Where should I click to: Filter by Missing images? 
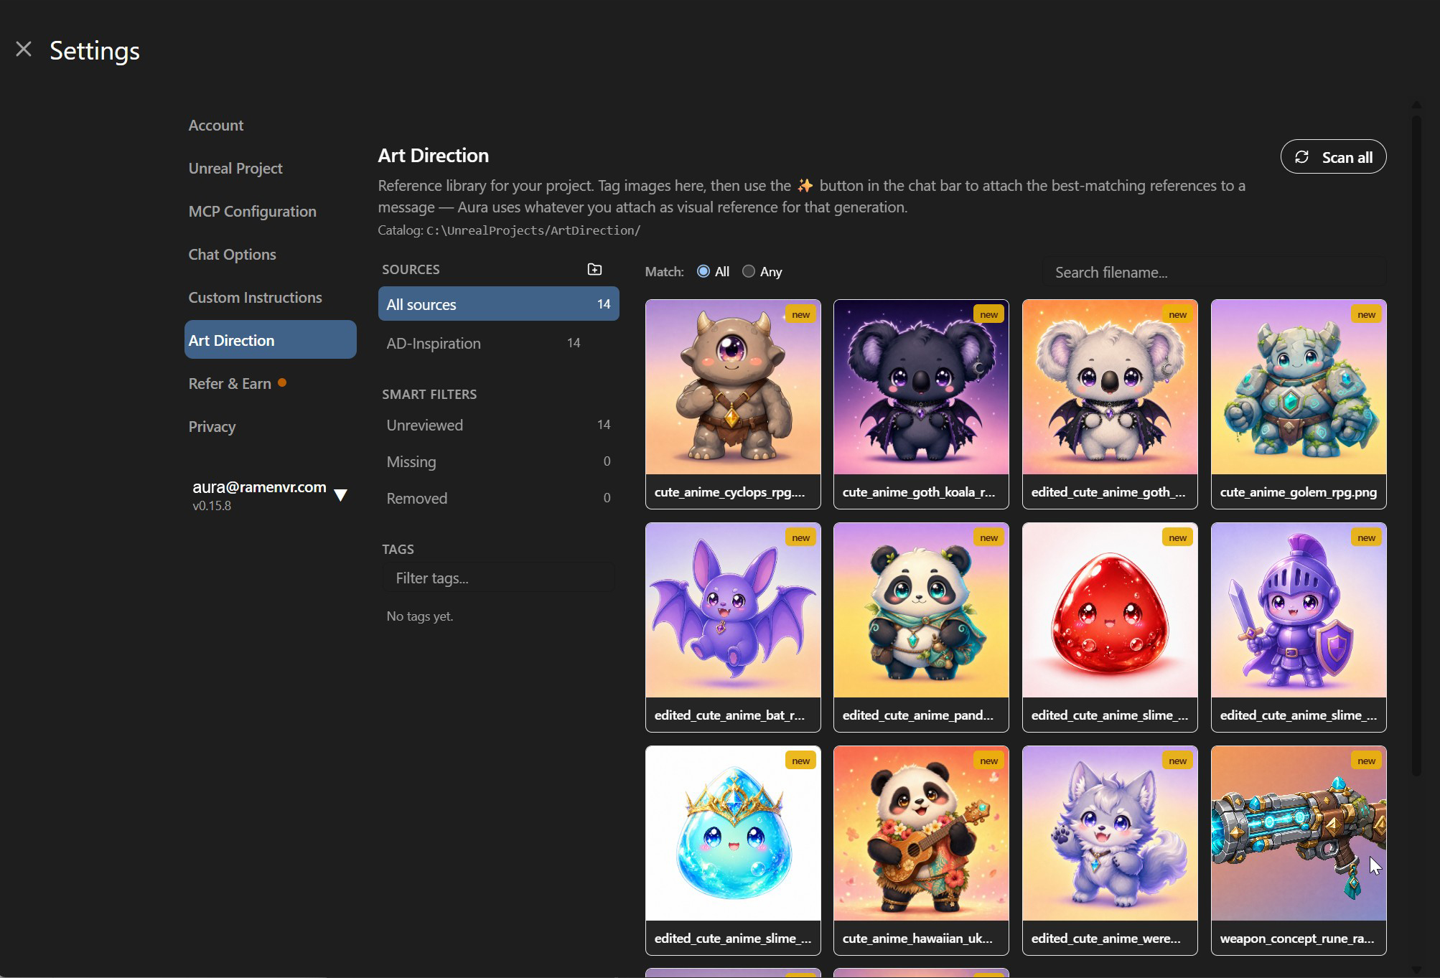[x=498, y=461]
